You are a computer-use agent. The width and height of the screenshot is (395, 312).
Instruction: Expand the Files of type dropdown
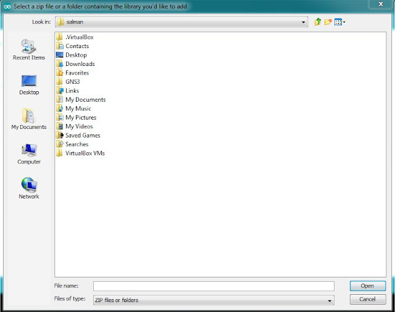pyautogui.click(x=329, y=300)
